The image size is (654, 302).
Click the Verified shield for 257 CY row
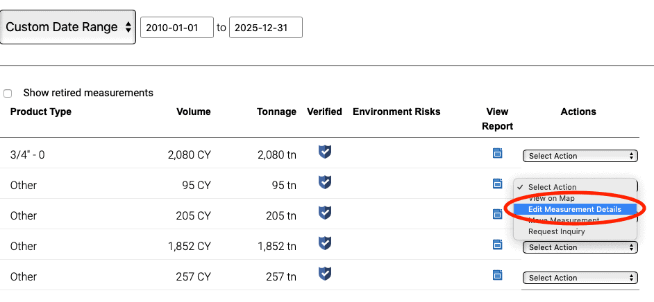[324, 274]
